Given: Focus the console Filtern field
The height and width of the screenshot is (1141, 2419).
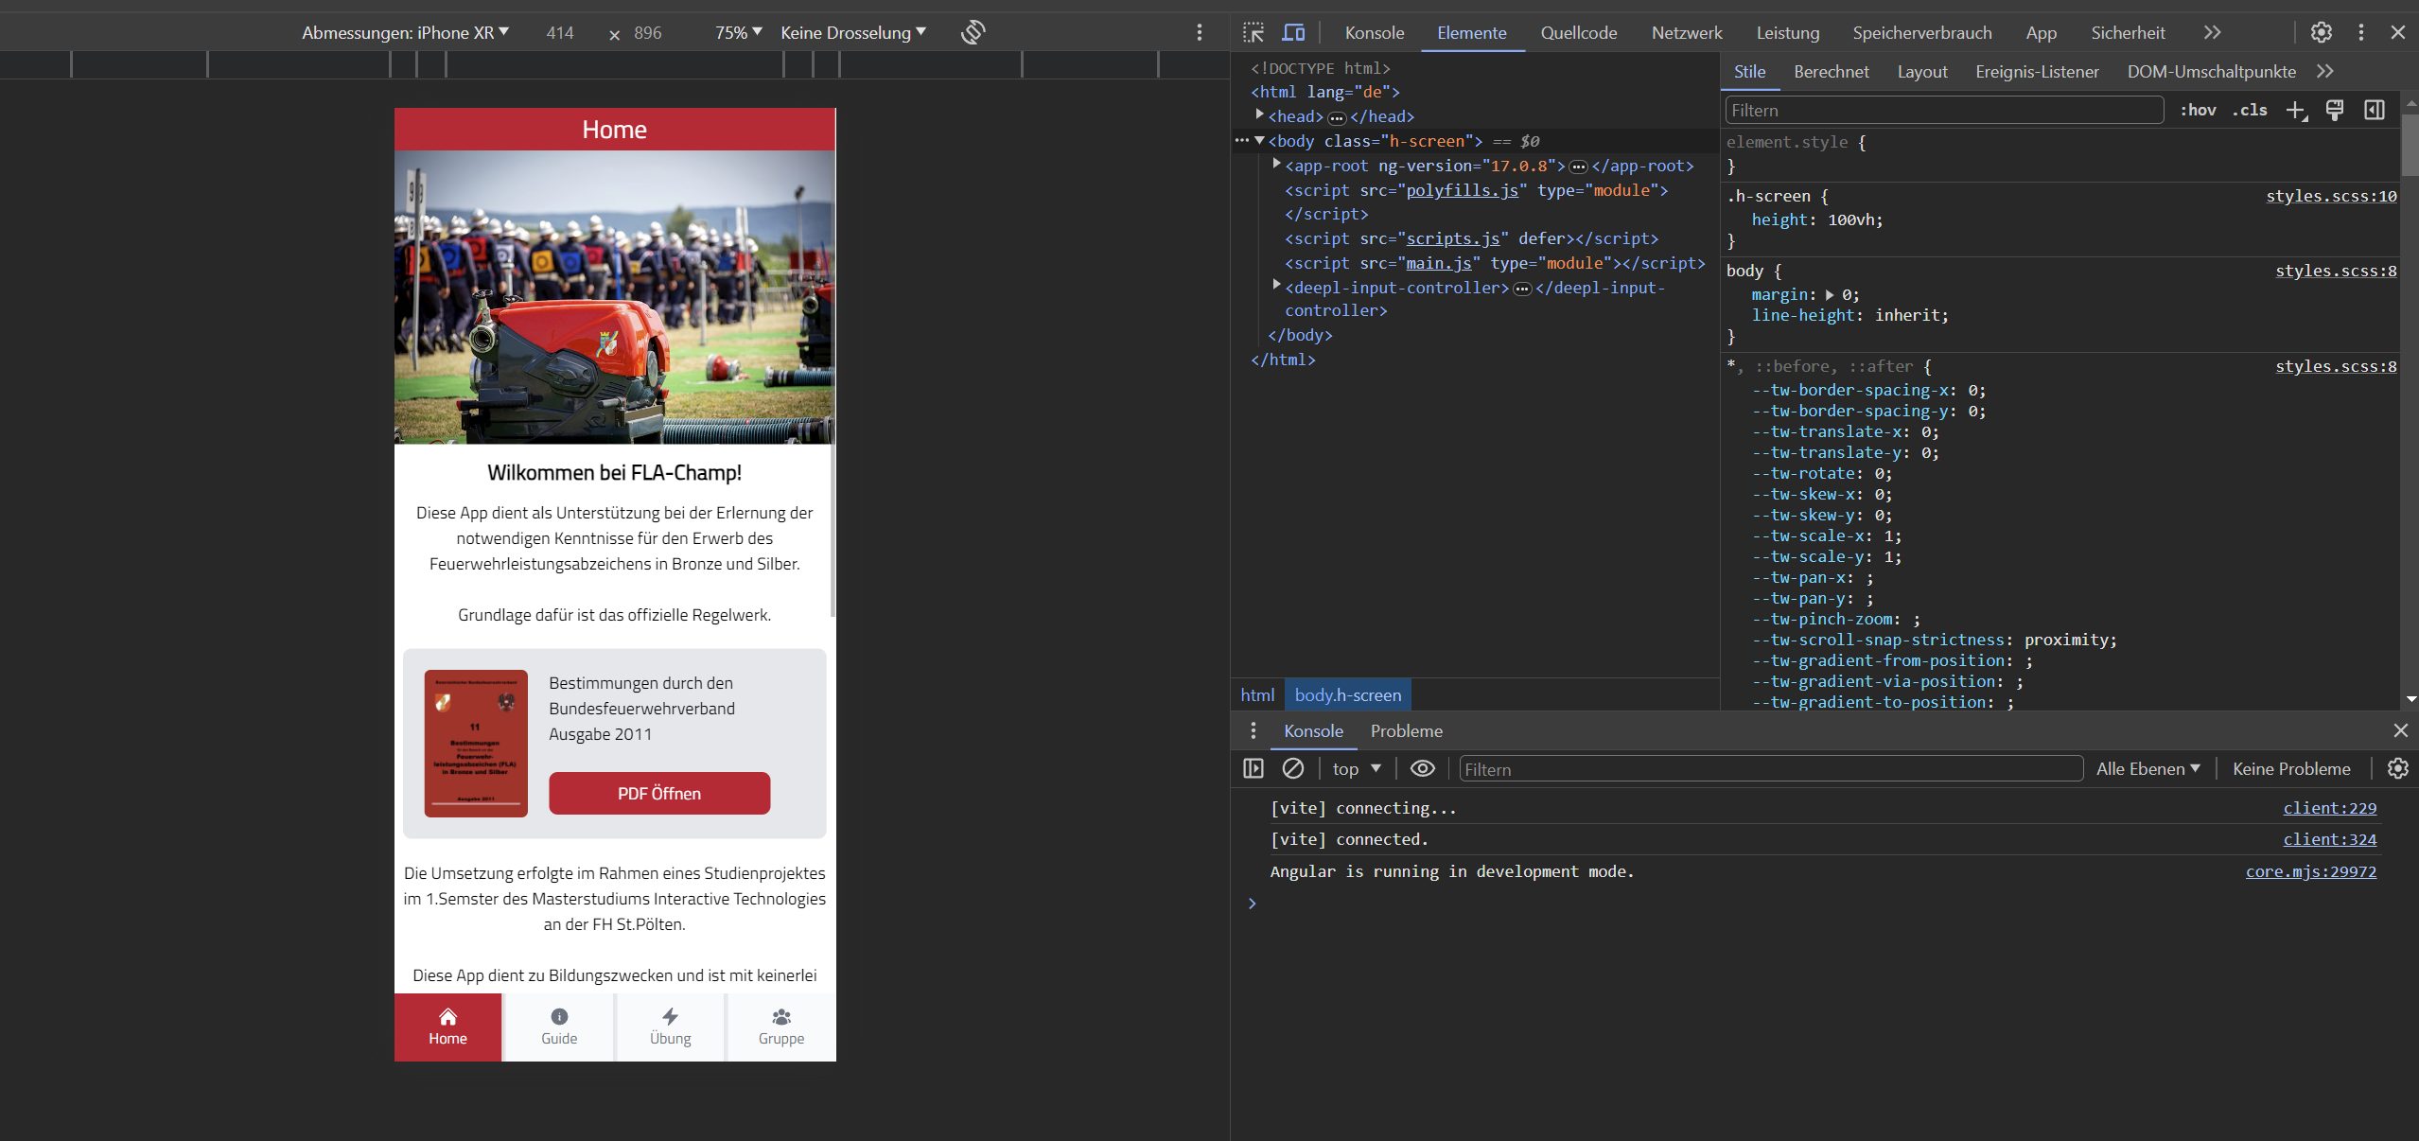Looking at the screenshot, I should [1771, 768].
